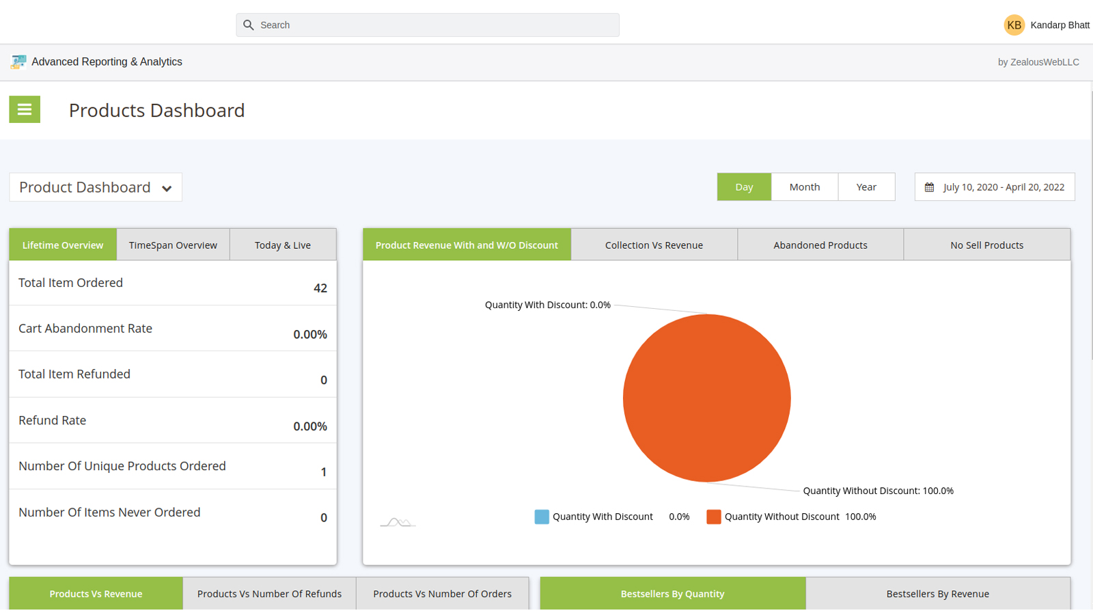Click the search magnifier icon
Image resolution: width=1093 pixels, height=615 pixels.
249,25
